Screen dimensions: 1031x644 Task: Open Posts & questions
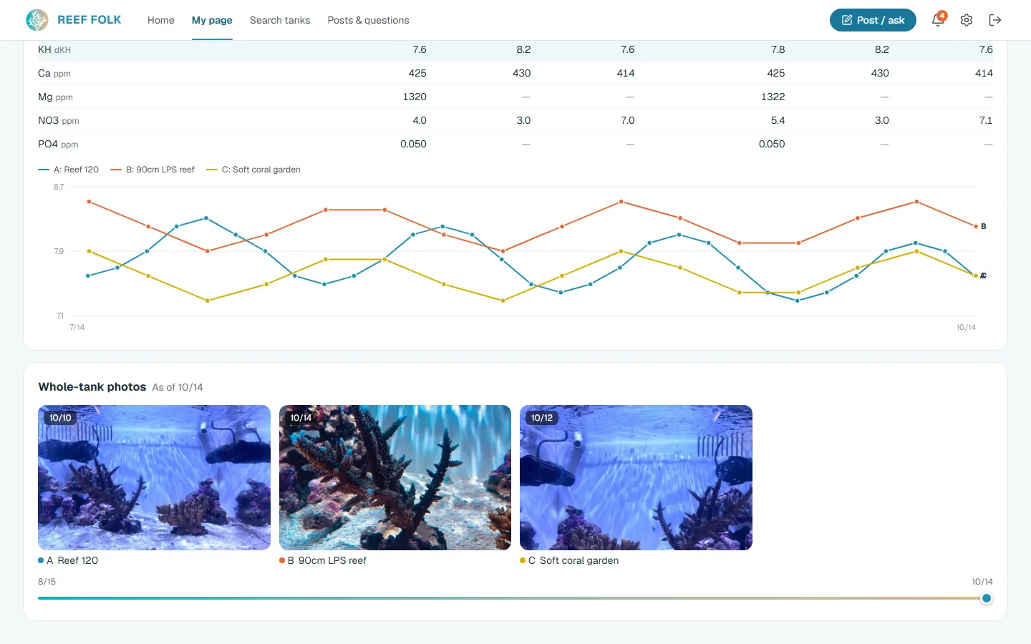coord(369,20)
